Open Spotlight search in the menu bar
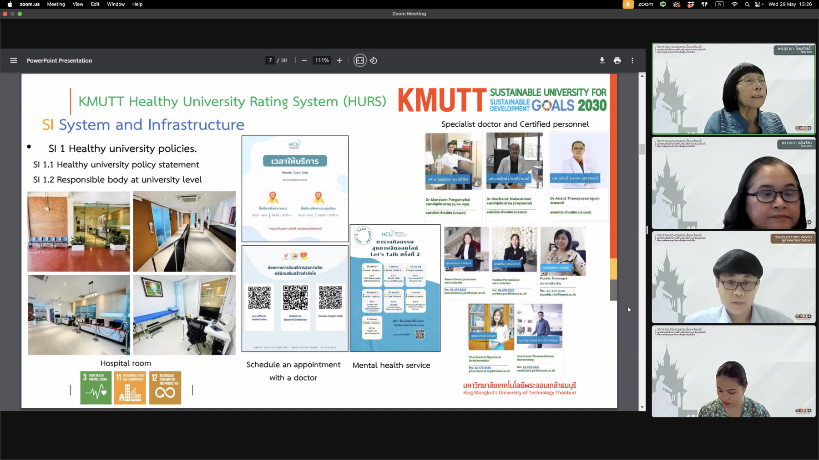 click(x=747, y=4)
